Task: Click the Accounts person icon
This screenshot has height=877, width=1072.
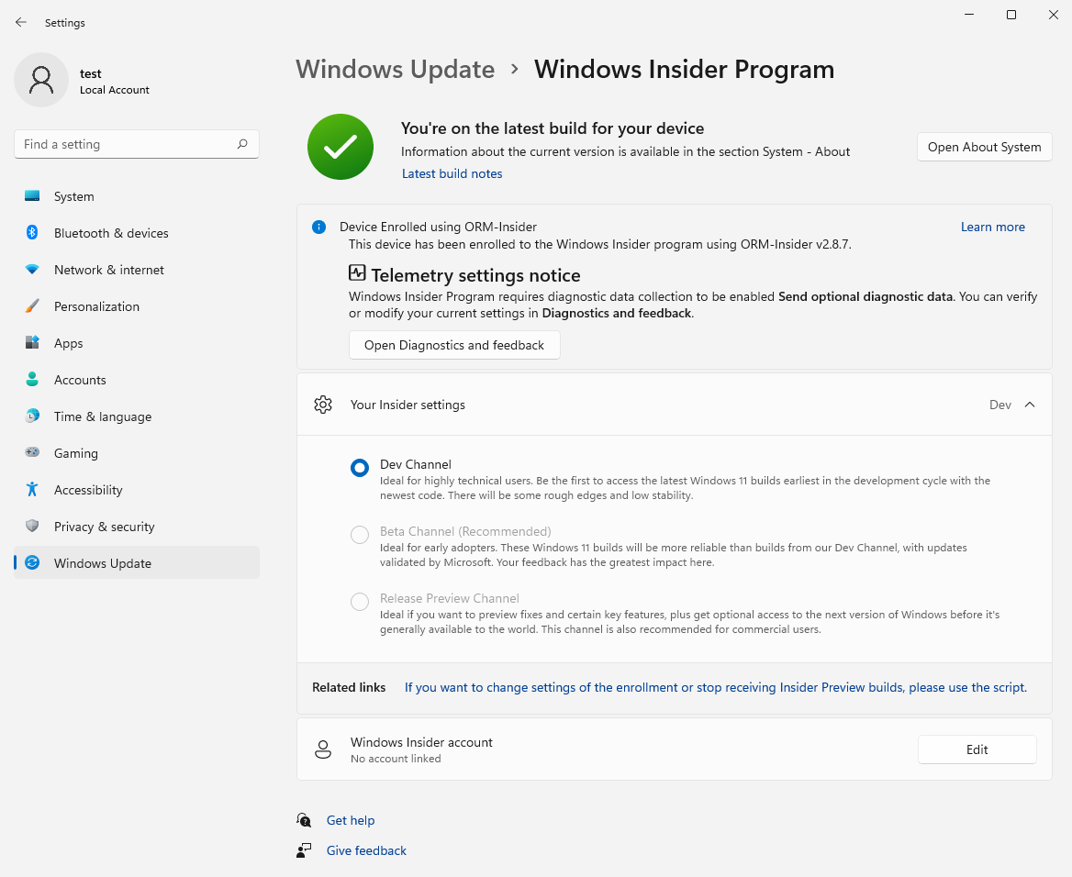Action: click(x=32, y=380)
